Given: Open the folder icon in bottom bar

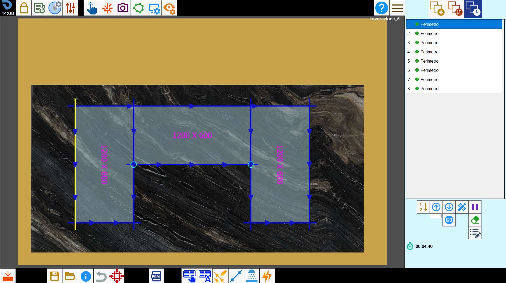Looking at the screenshot, I should [x=70, y=276].
